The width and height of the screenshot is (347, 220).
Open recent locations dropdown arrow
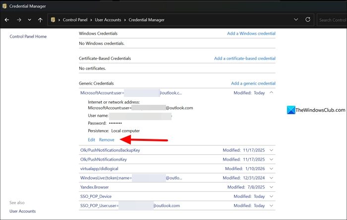[29, 20]
